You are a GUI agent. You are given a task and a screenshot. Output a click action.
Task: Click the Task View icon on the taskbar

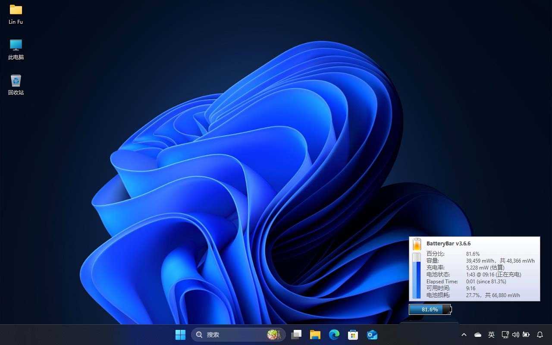coord(296,334)
